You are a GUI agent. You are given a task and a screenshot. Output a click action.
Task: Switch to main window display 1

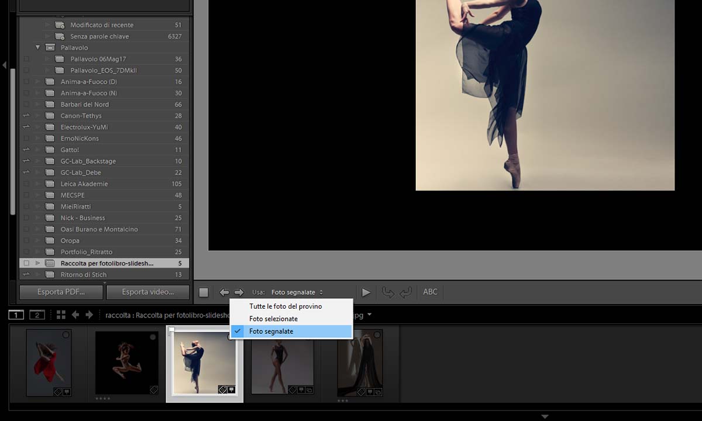(16, 315)
